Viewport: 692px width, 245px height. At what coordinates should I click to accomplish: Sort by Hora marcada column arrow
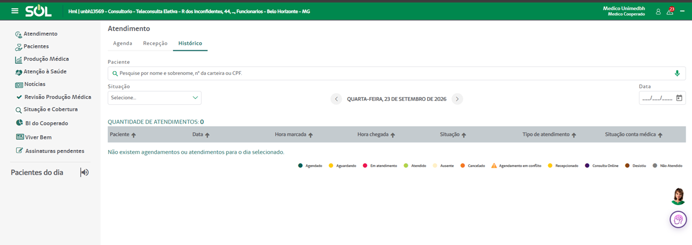(310, 135)
